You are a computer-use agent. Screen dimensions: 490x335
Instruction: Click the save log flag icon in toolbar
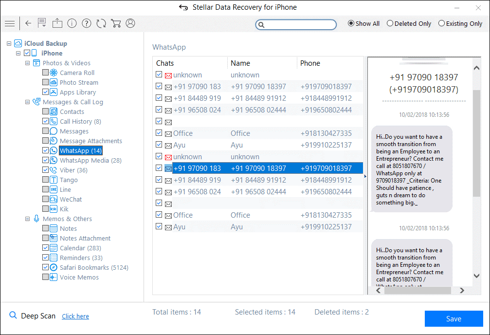(x=42, y=23)
